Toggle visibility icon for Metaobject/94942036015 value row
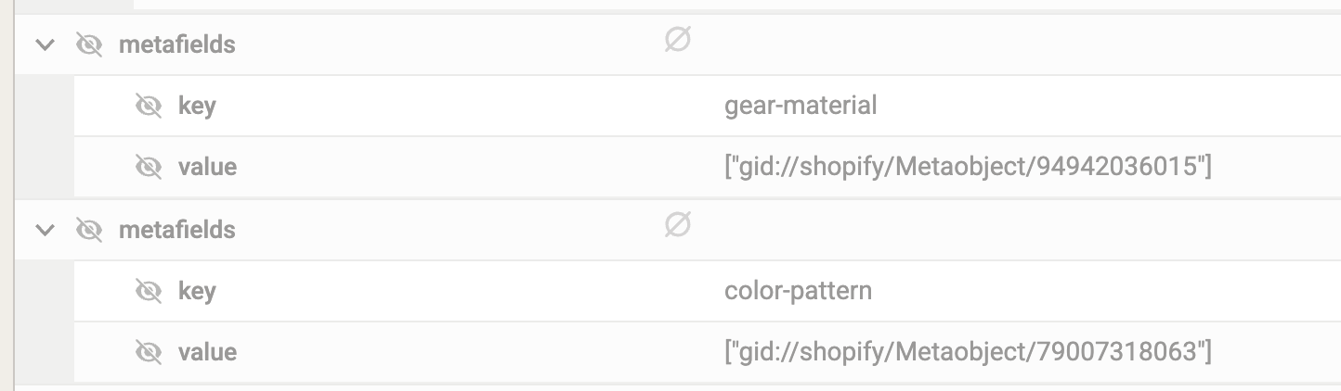 click(x=149, y=167)
